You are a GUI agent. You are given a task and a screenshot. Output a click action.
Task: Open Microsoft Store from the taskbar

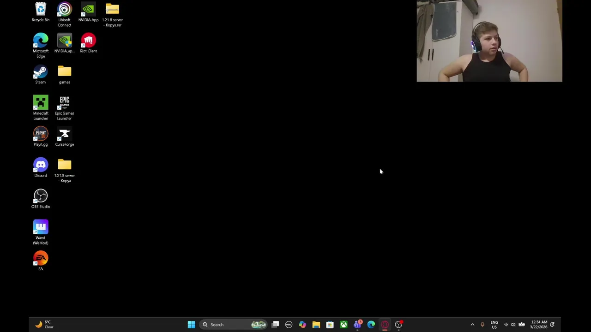(330, 325)
